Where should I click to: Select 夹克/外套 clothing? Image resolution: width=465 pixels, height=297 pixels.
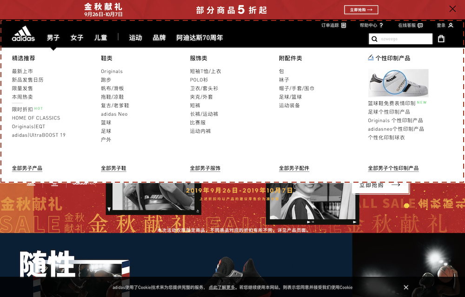201,97
